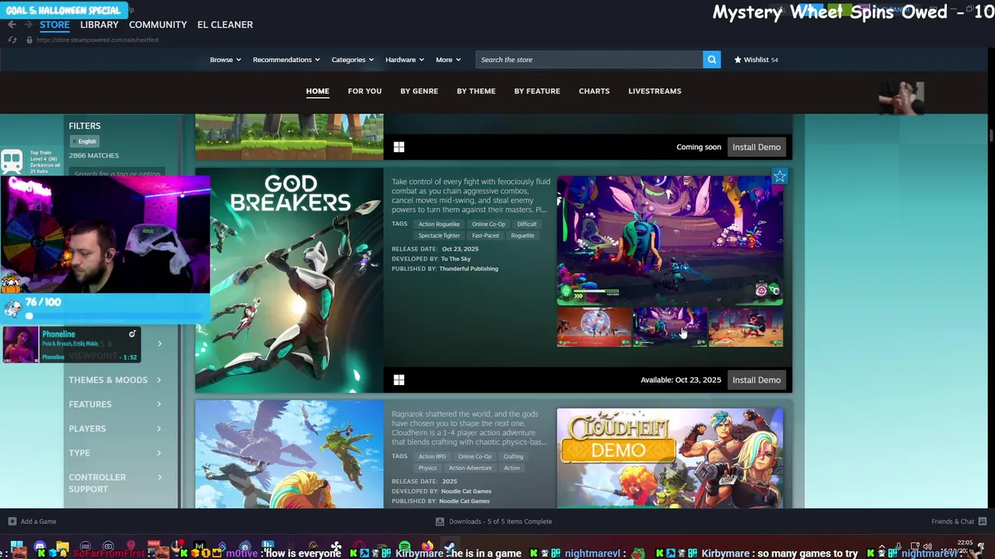Click the page's vertical scrollbar thumb
Viewport: 995px width, 559px height.
[990, 136]
